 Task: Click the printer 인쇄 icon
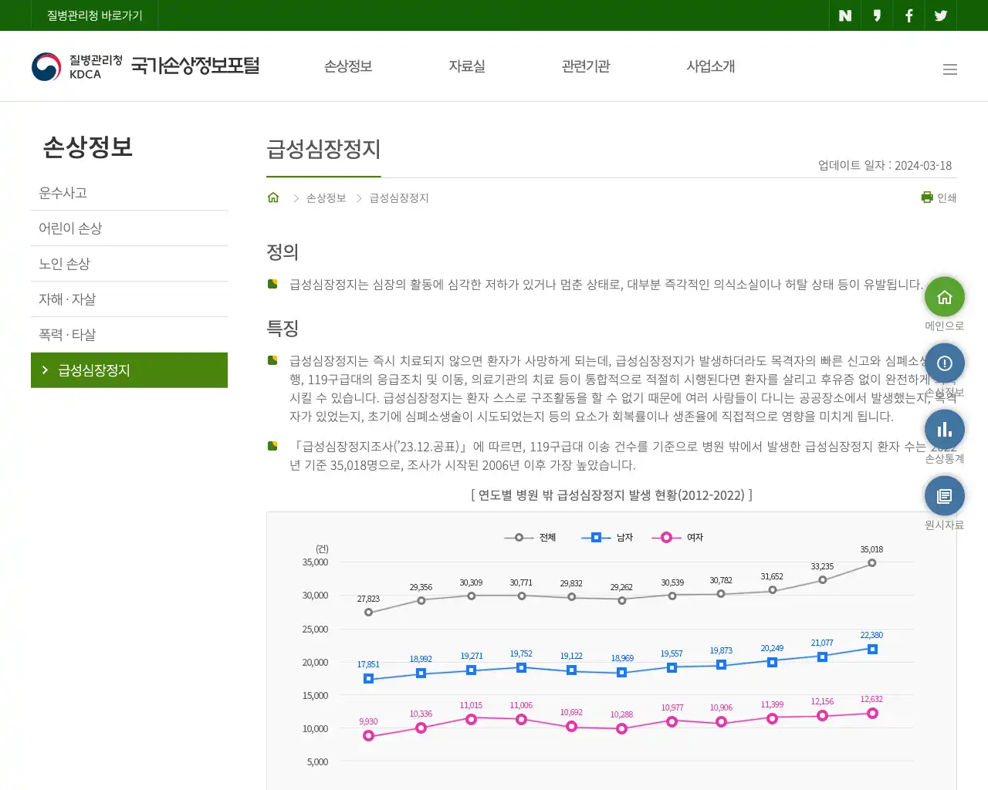click(x=939, y=197)
